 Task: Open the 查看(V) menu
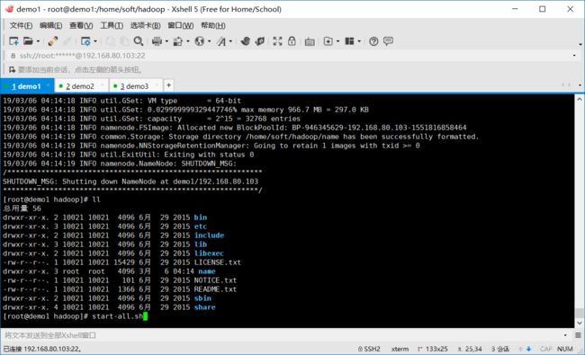(x=81, y=25)
